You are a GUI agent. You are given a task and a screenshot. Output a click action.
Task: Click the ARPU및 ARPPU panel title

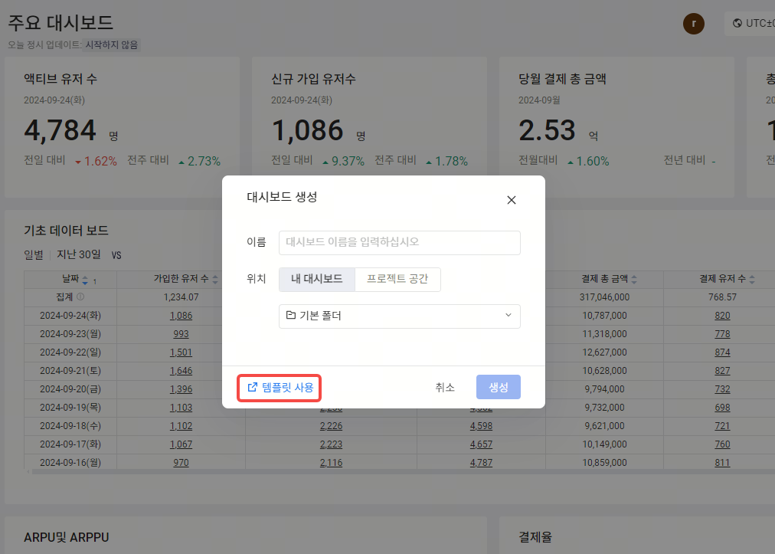tap(66, 537)
